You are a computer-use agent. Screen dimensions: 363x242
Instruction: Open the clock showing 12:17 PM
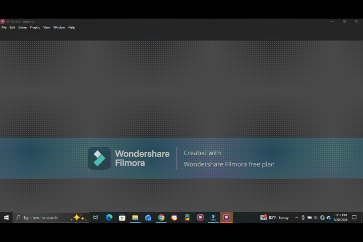coord(340,217)
